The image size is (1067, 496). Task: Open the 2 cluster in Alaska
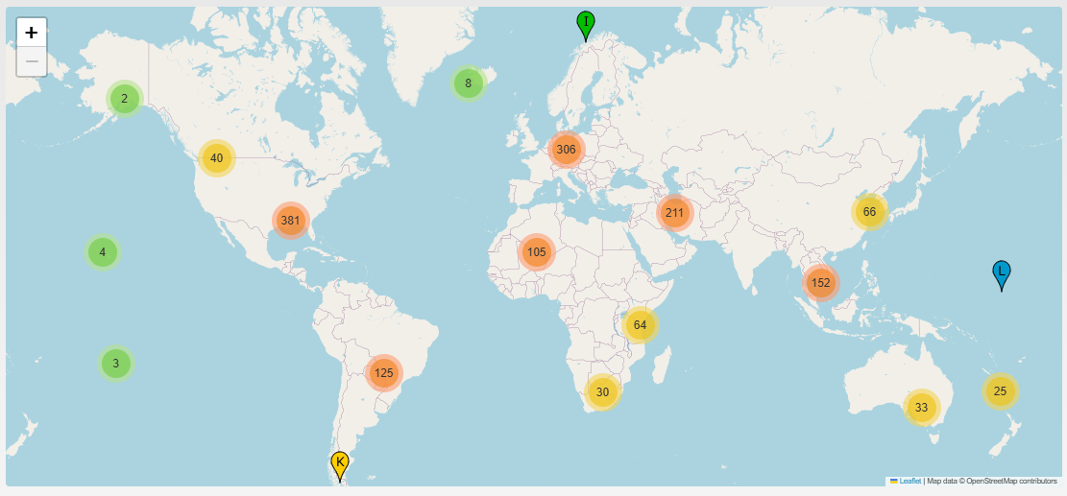coord(124,98)
